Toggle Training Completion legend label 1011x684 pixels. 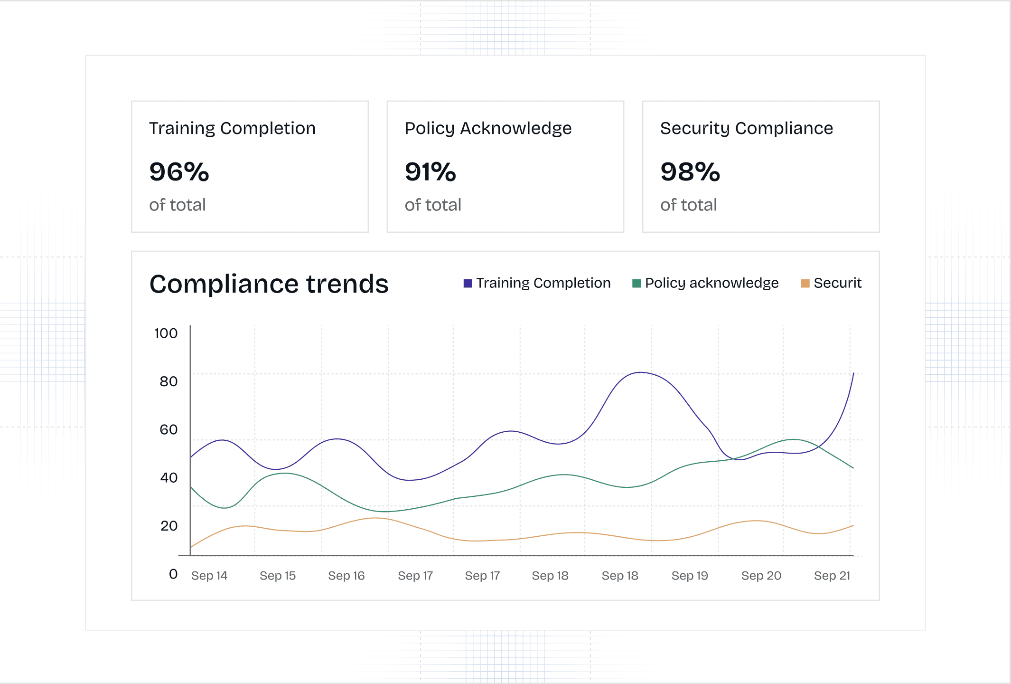543,283
